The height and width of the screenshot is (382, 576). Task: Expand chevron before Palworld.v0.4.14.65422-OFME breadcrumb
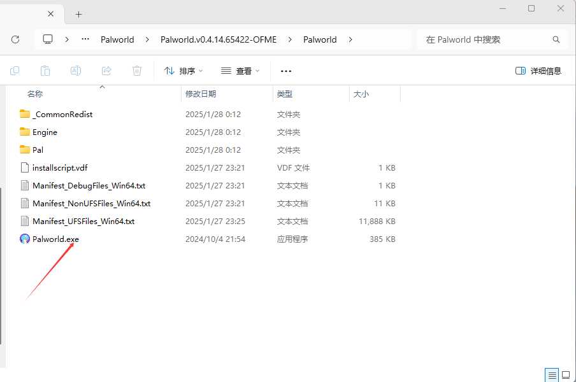click(x=147, y=39)
